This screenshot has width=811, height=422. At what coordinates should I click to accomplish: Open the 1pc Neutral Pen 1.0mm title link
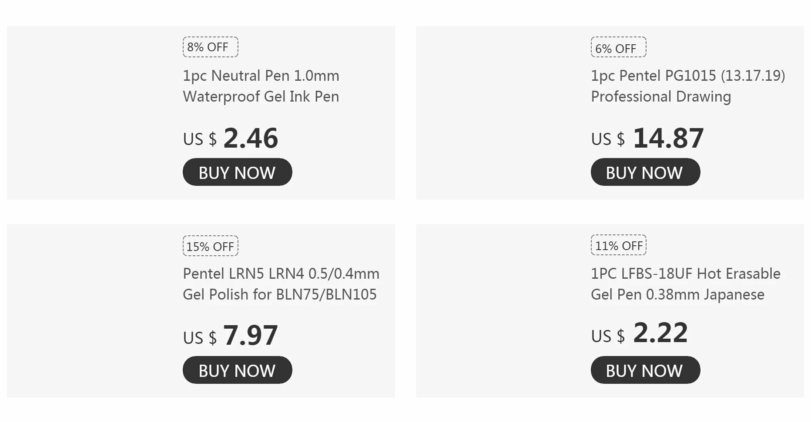click(261, 86)
